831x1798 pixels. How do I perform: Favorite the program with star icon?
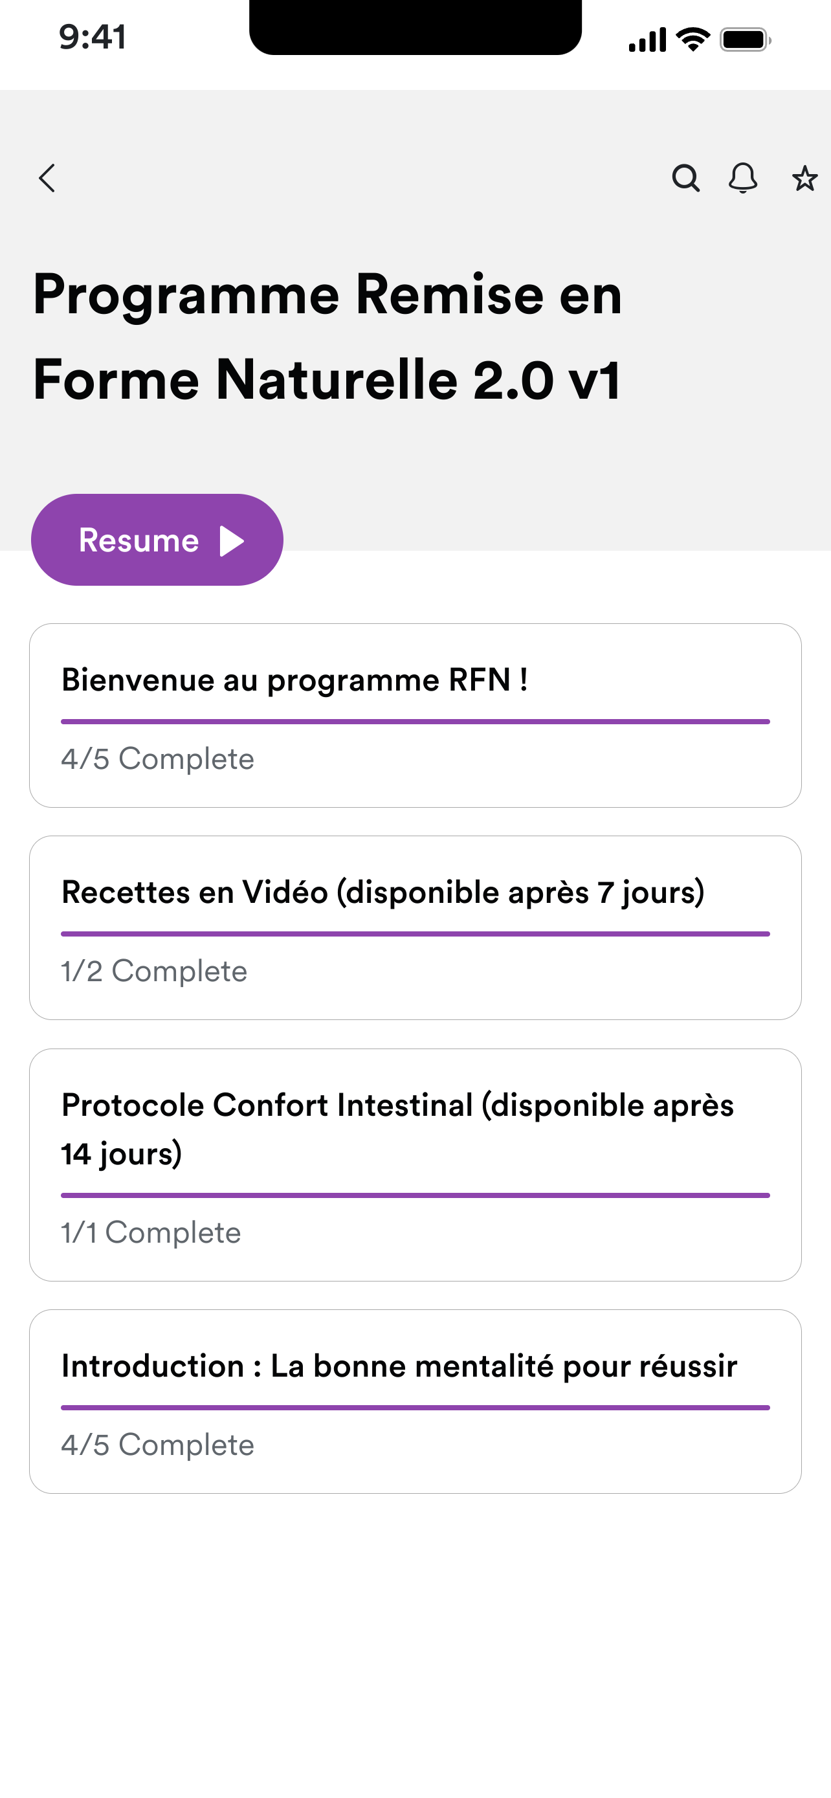click(804, 179)
